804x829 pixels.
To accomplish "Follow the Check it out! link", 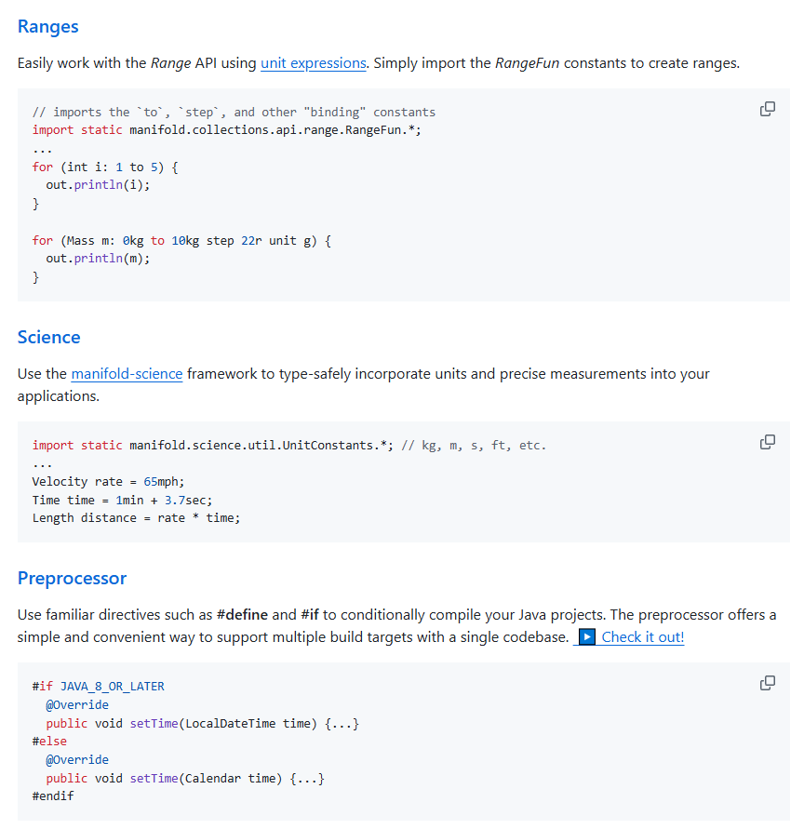I will point(642,637).
